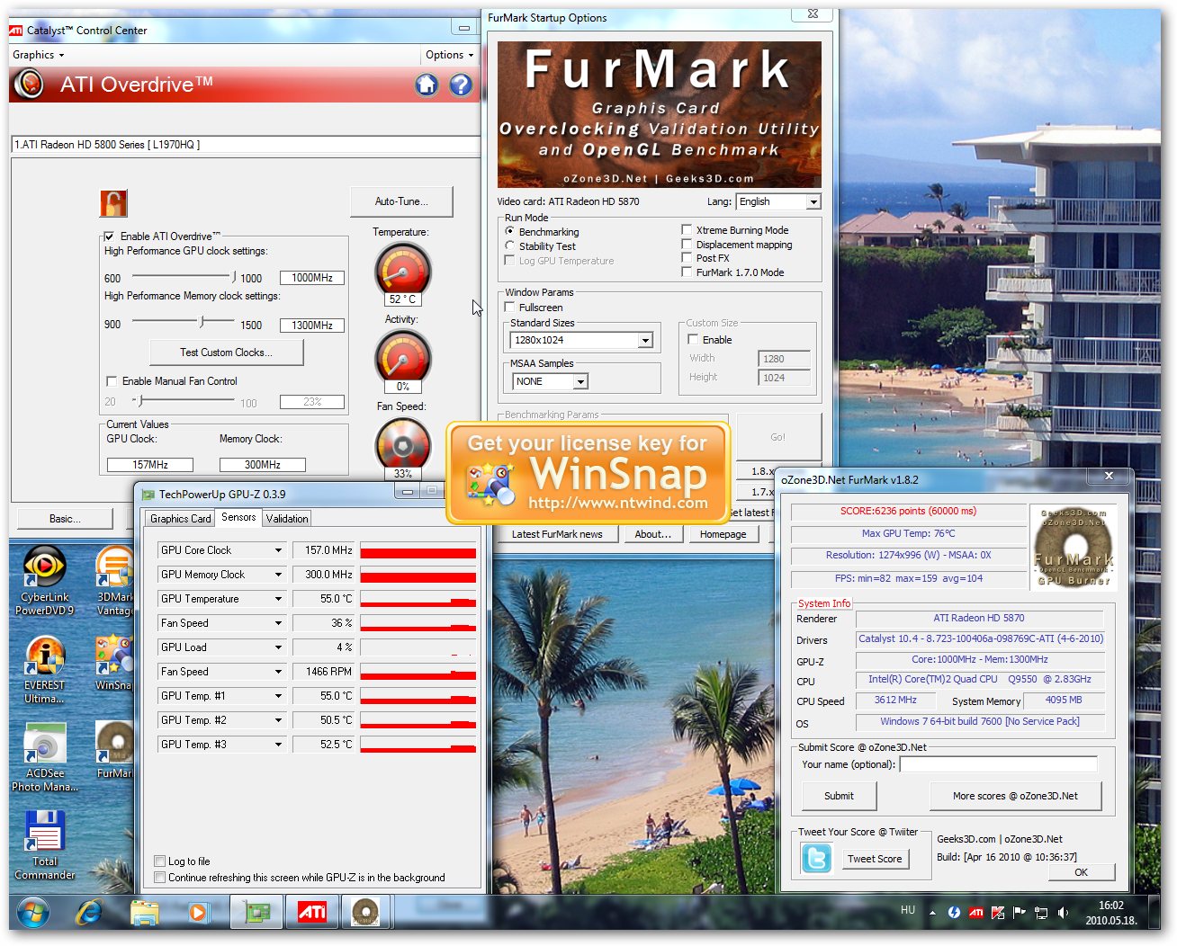This screenshot has width=1177, height=946.
Task: Click Basic button in Catalyst
Action: click(65, 519)
